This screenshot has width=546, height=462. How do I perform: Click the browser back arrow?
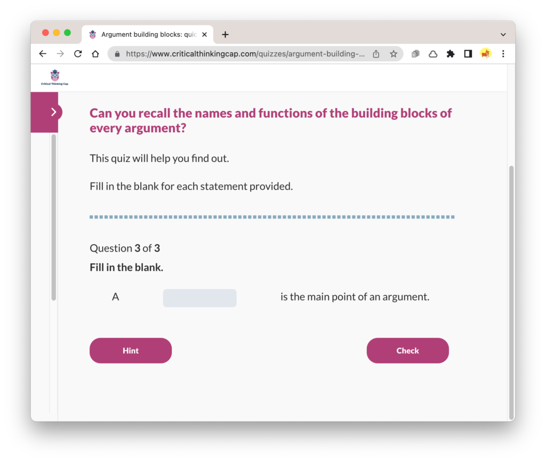point(43,54)
